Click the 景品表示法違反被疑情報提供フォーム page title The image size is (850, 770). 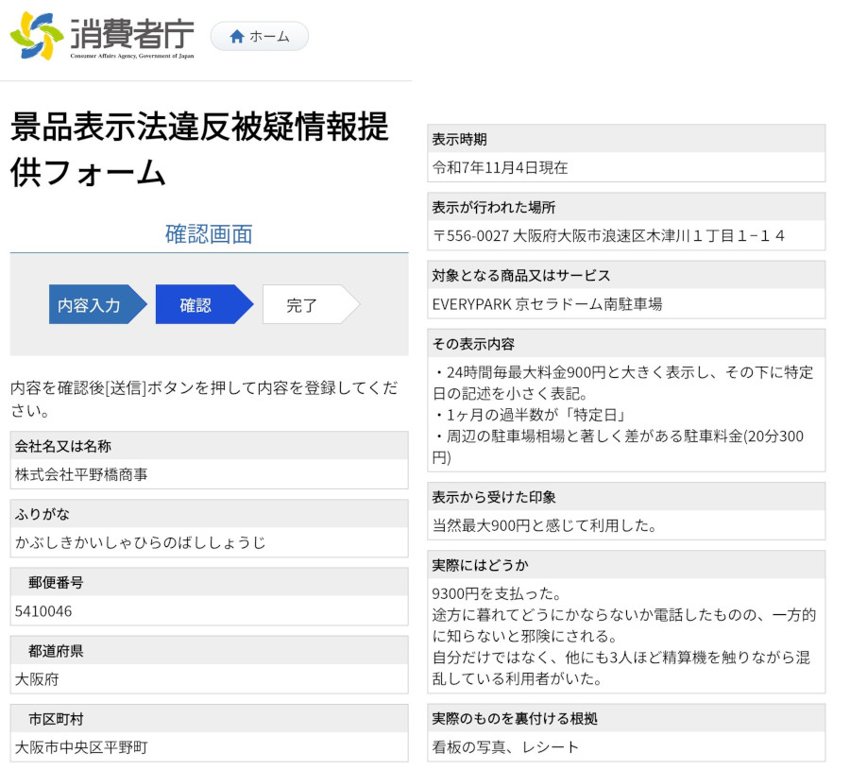[199, 149]
